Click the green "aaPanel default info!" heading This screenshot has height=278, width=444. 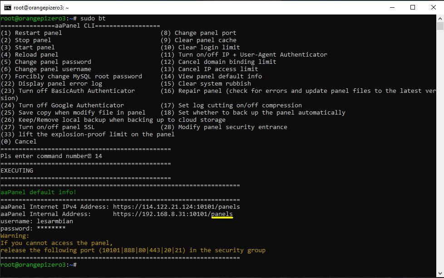click(x=39, y=192)
